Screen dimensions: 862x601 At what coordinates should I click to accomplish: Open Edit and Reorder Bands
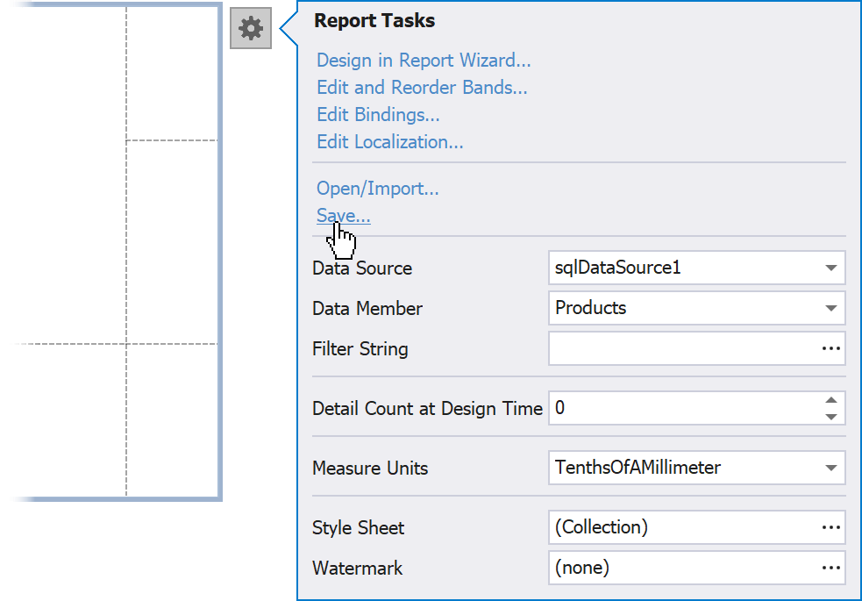[x=422, y=88]
